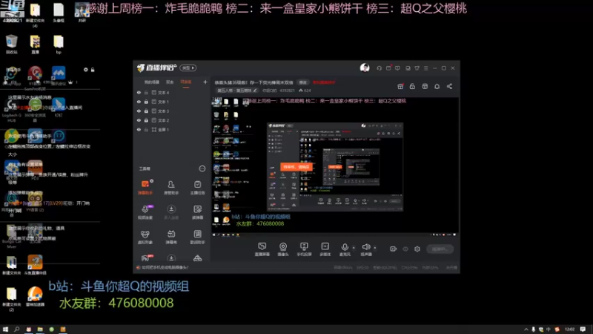Open the chat message icon in title bar
593x334 pixels.
pyautogui.click(x=397, y=68)
